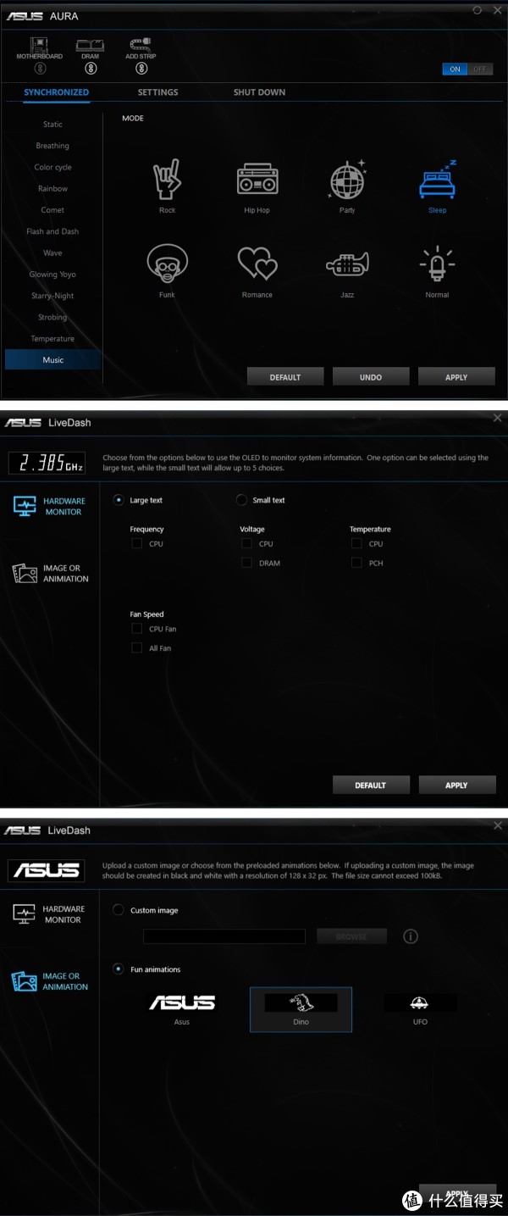This screenshot has height=1216, width=508.
Task: Open Hardware Monitor in first LiveDash window
Action: 51,506
